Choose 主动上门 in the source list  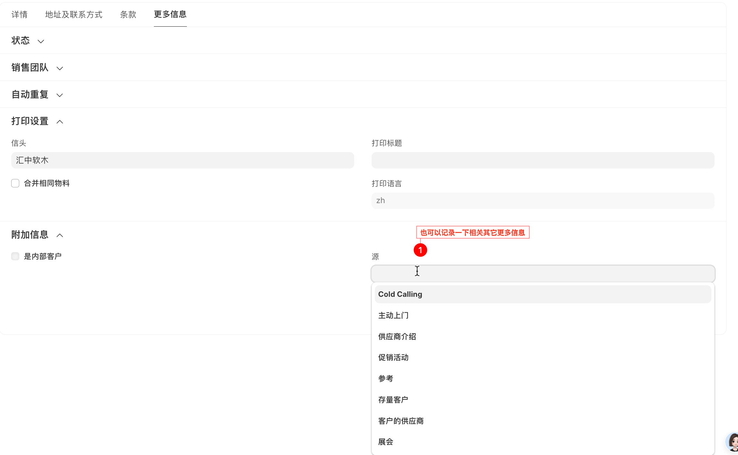click(x=393, y=315)
